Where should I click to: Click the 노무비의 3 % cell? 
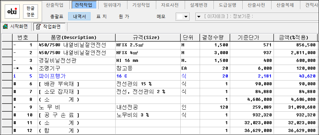tap(148, 115)
